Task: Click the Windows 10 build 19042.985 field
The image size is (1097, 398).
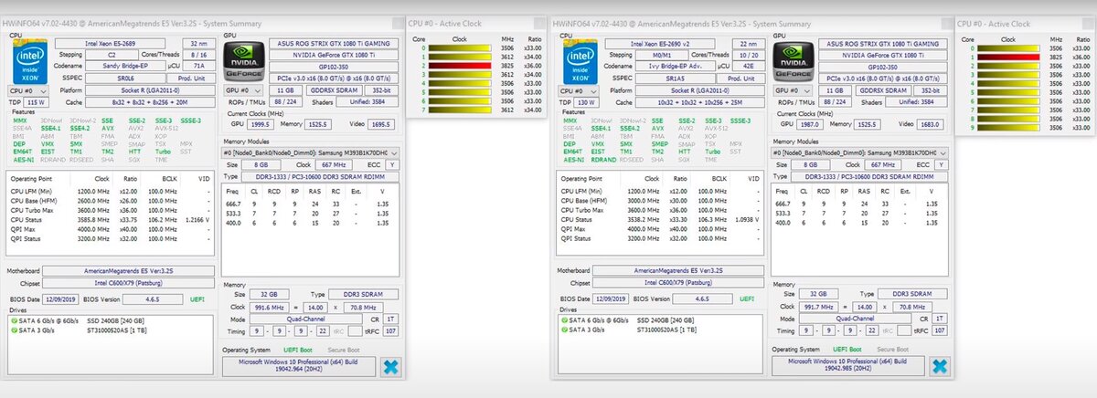Action: click(x=847, y=367)
